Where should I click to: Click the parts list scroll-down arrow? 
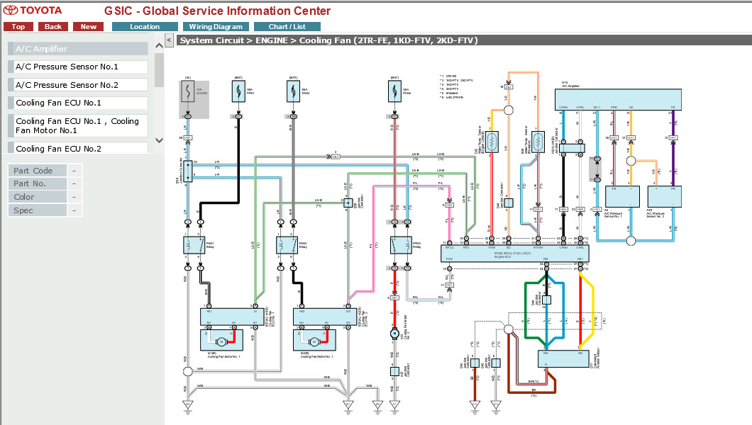tap(159, 141)
